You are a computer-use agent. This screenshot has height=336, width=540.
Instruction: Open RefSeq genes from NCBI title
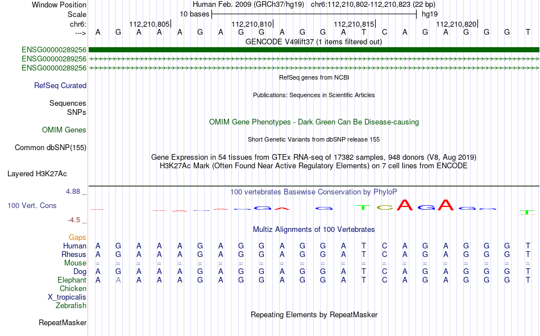[314, 77]
